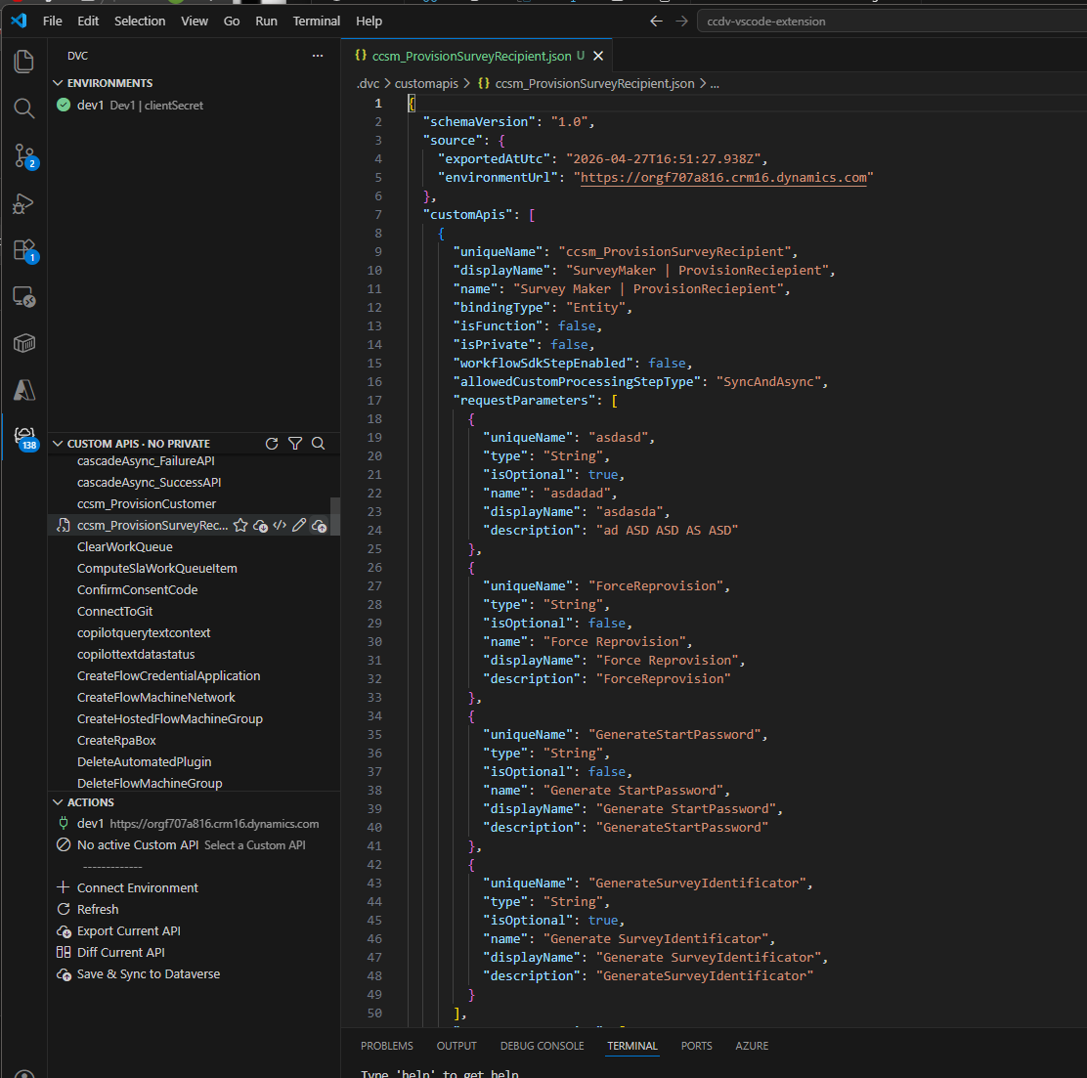Click the 3D box icon in activity bar

[x=24, y=343]
